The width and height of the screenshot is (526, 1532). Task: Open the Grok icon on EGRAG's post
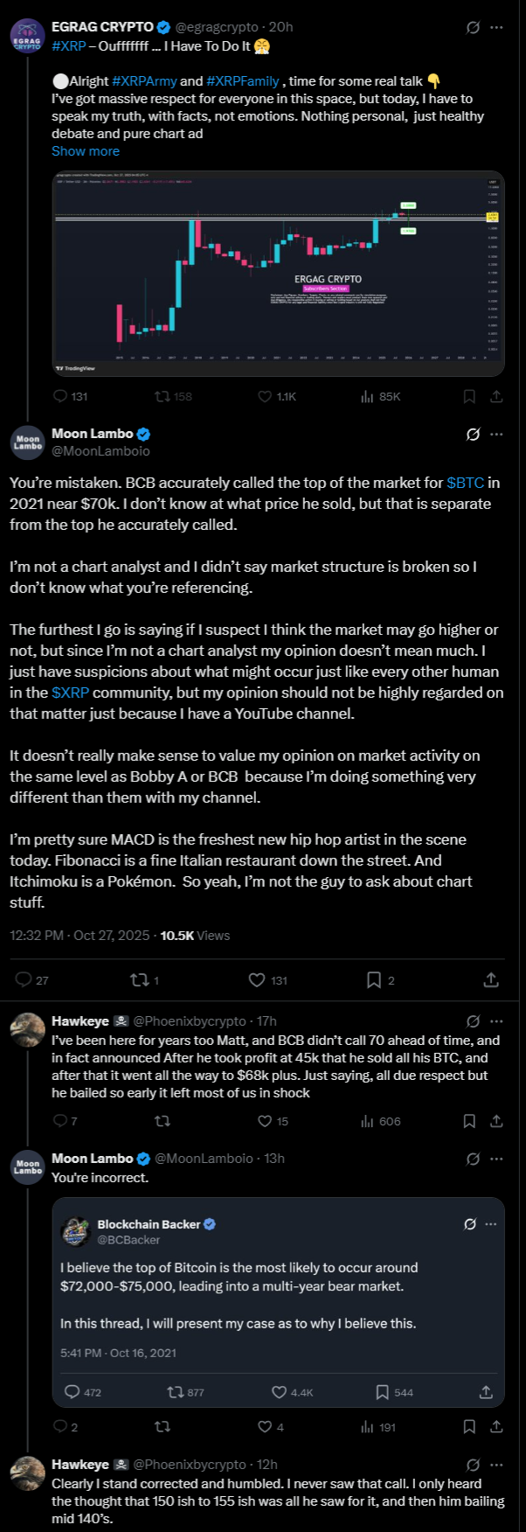pyautogui.click(x=473, y=27)
